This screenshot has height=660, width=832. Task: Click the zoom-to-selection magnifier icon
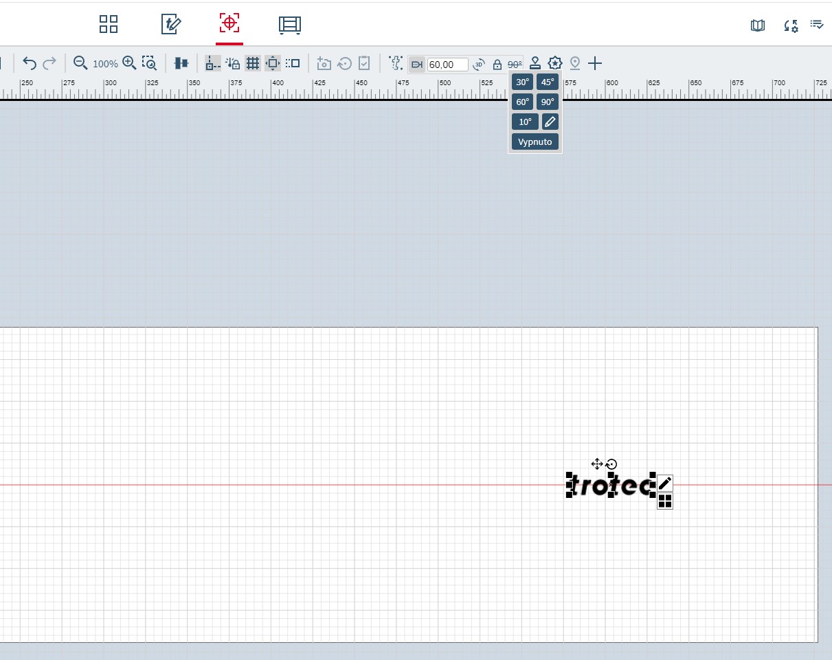tap(149, 63)
